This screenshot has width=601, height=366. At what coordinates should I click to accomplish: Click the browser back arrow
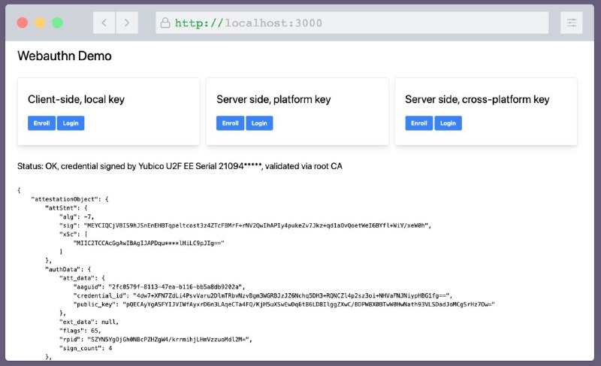click(x=104, y=23)
